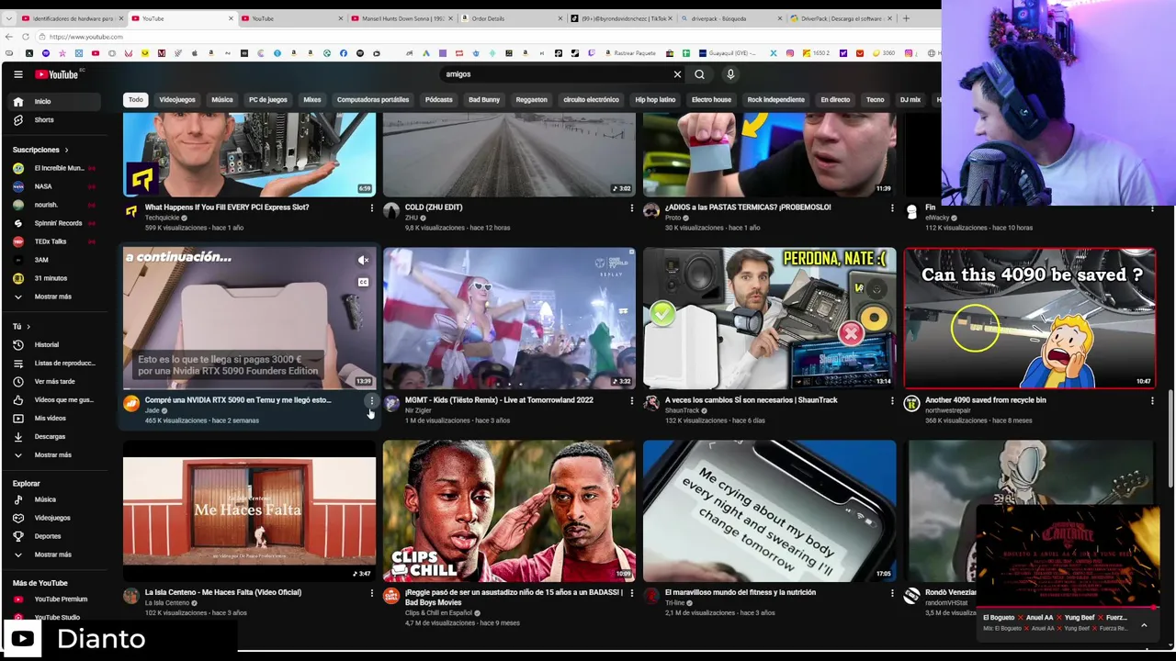Open 'What Happens If You Fill EVERY PCI' title
This screenshot has width=1176, height=661.
click(x=227, y=207)
